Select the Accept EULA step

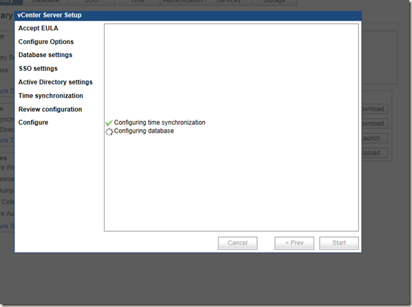pyautogui.click(x=38, y=28)
